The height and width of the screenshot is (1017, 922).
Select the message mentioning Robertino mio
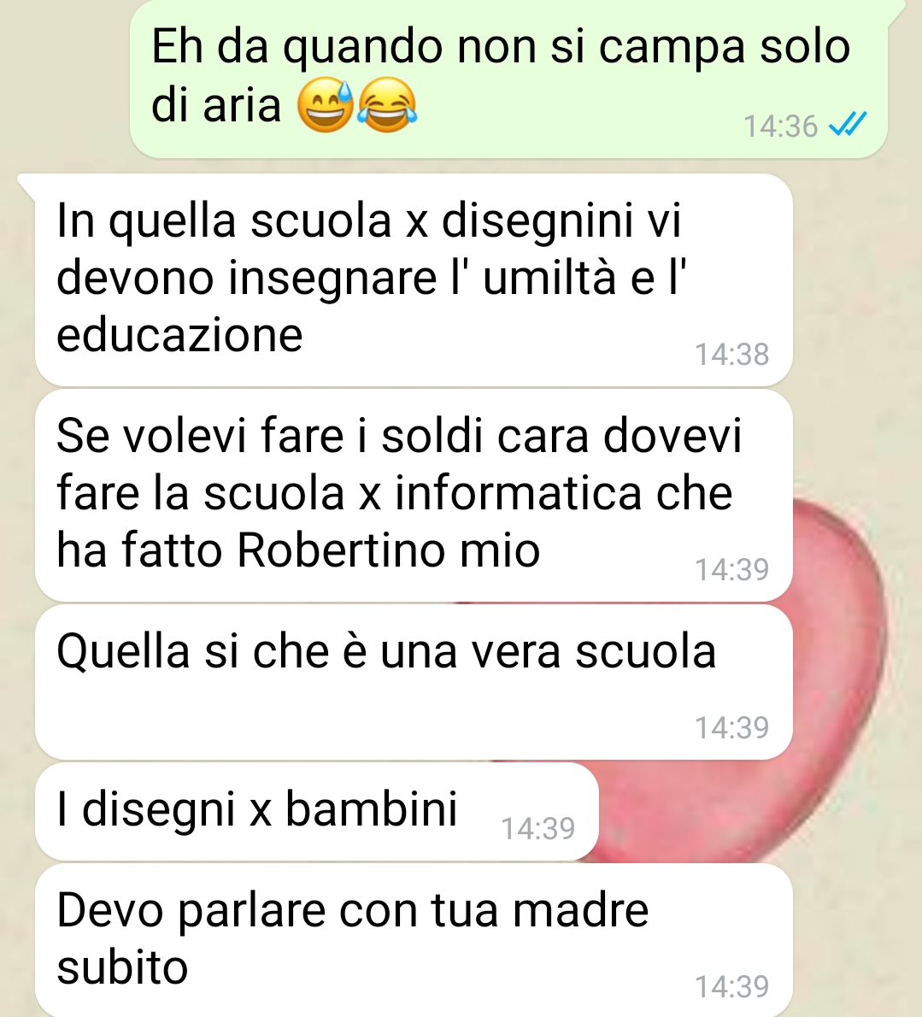[x=414, y=496]
